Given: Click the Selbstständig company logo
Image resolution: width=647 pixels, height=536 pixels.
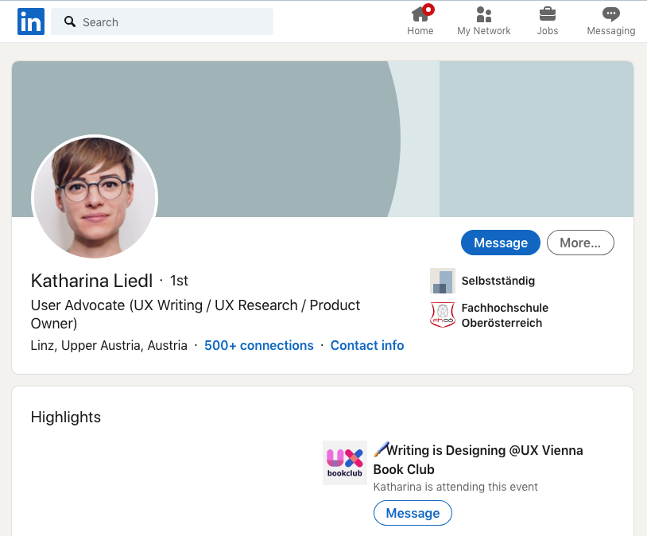Looking at the screenshot, I should point(442,281).
